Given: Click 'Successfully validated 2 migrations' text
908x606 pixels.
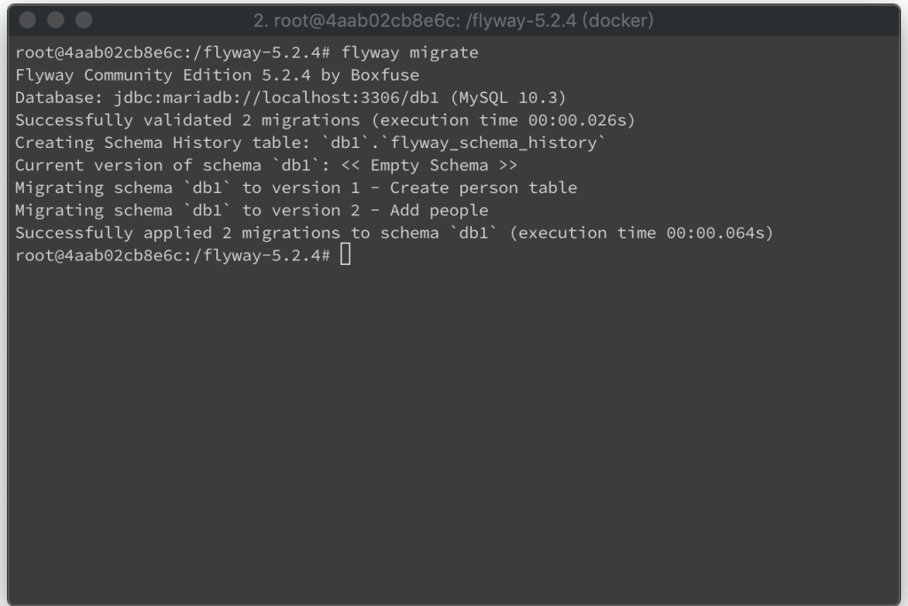Looking at the screenshot, I should click(187, 120).
